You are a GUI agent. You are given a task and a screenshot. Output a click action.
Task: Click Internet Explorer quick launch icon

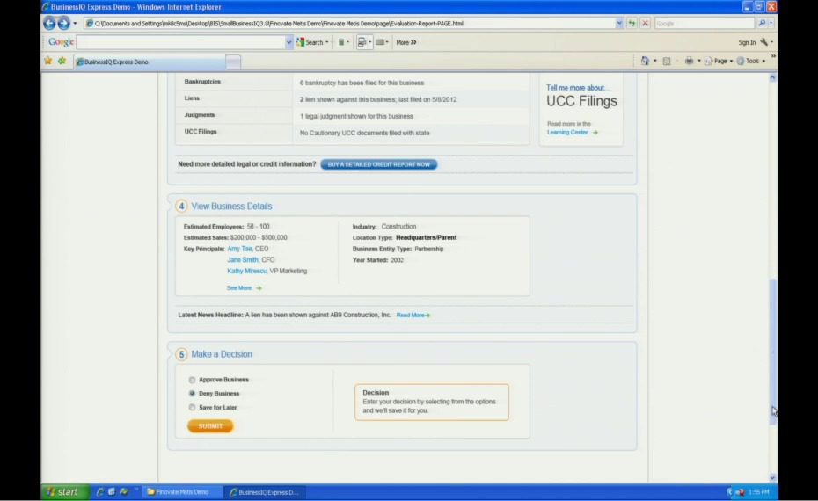coord(99,491)
